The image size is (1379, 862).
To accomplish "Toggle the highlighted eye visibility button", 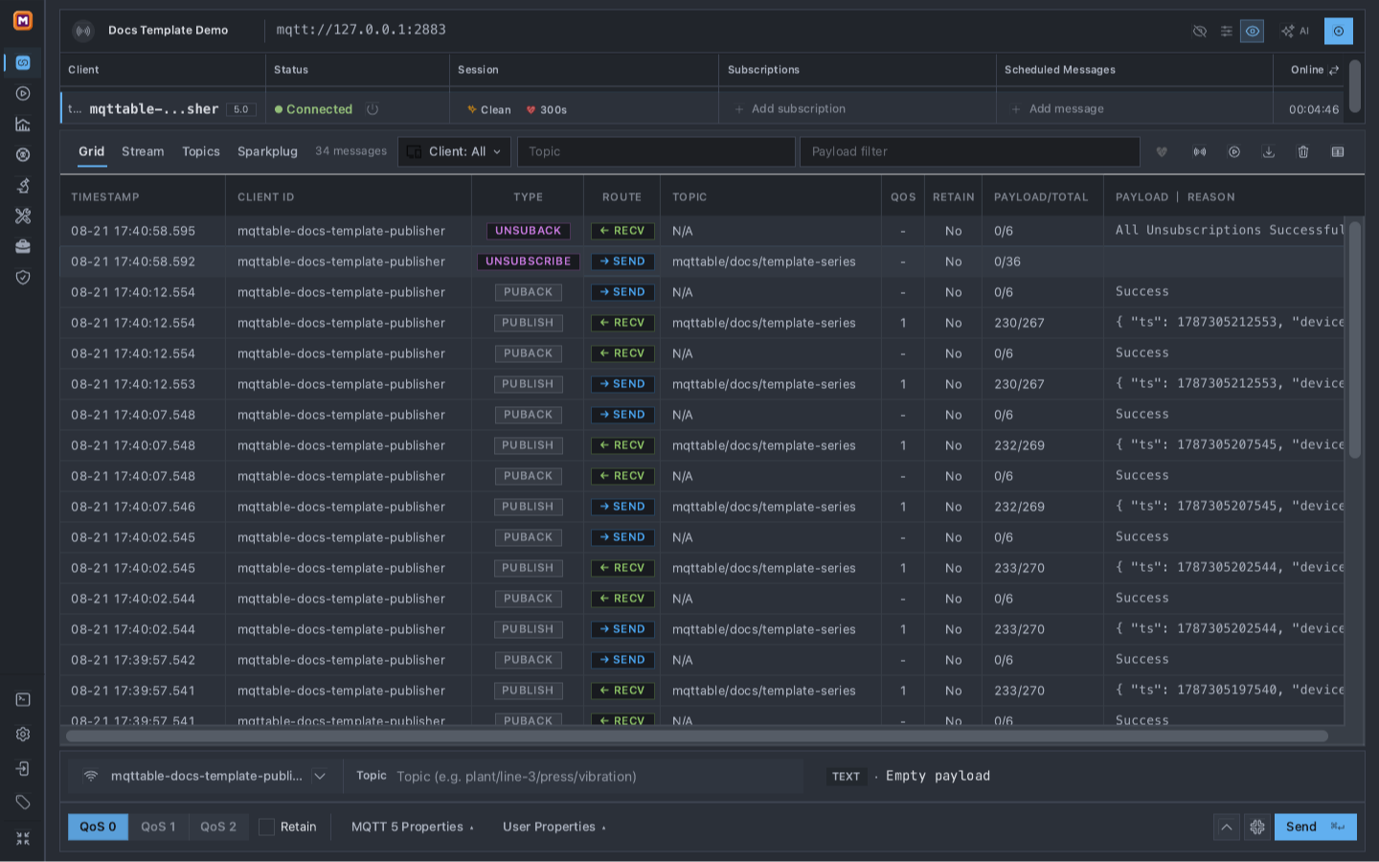I will (x=1253, y=32).
